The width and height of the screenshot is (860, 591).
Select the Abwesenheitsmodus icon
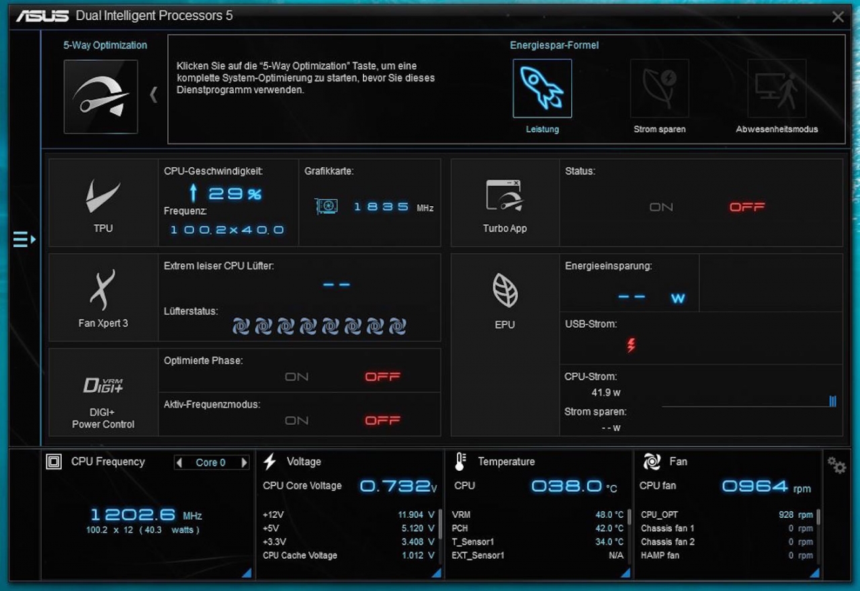coord(777,88)
